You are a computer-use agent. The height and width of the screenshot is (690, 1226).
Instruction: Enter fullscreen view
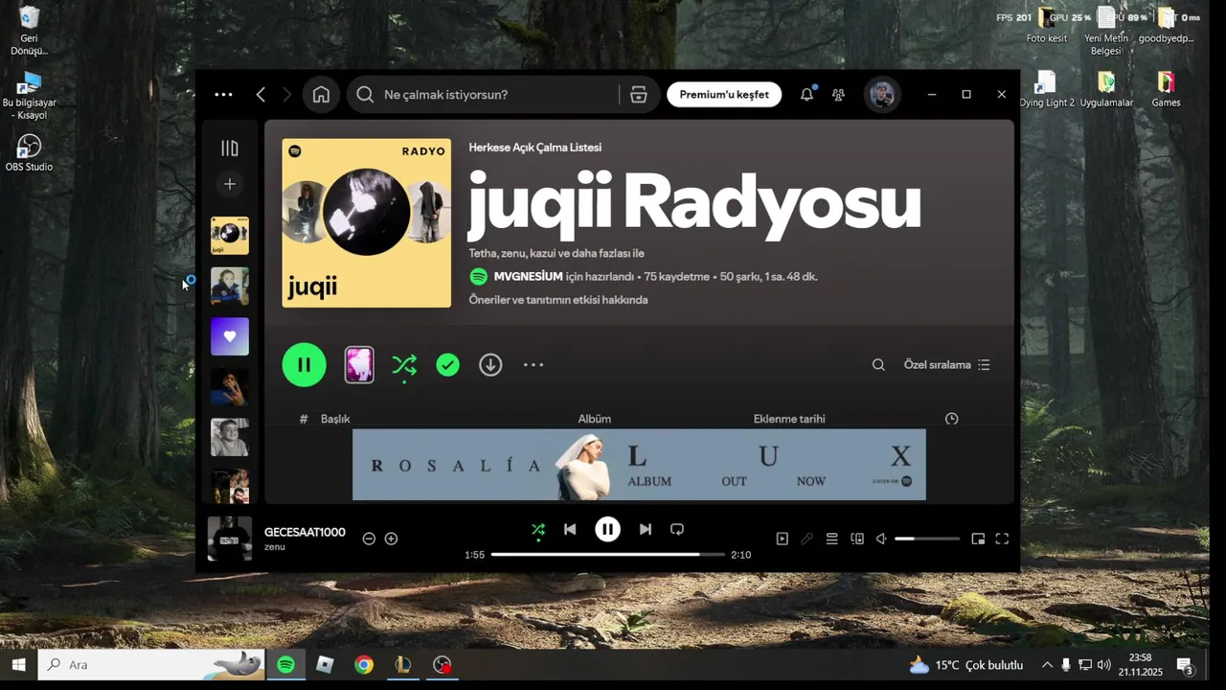point(1002,539)
